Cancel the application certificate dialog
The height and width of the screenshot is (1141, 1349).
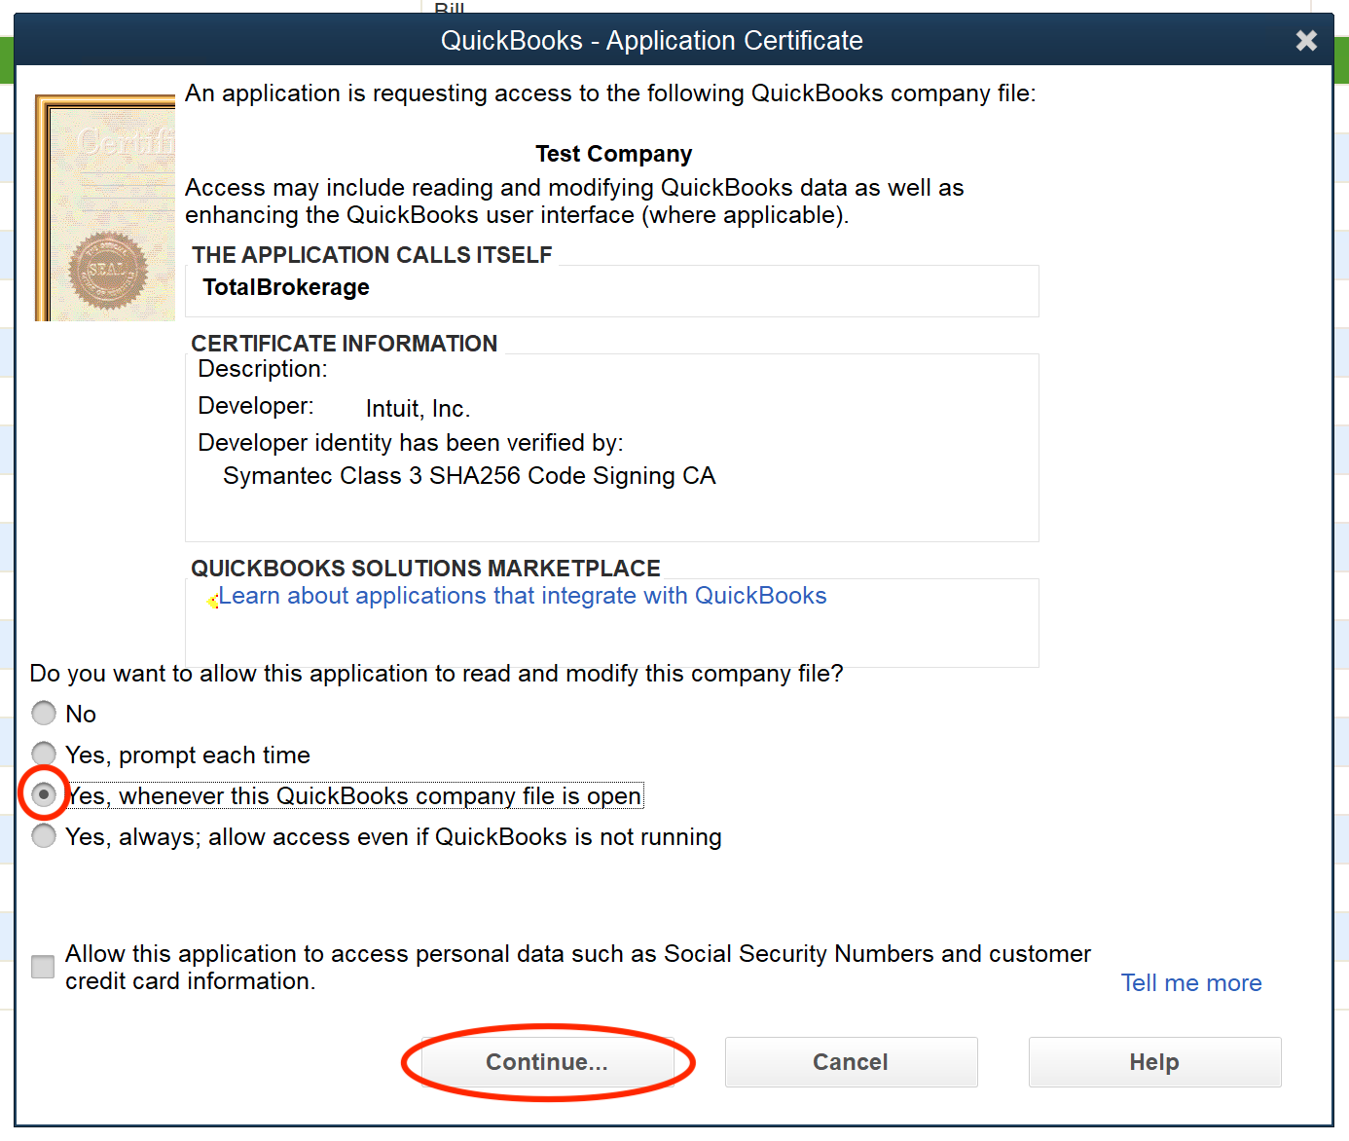coord(851,1062)
